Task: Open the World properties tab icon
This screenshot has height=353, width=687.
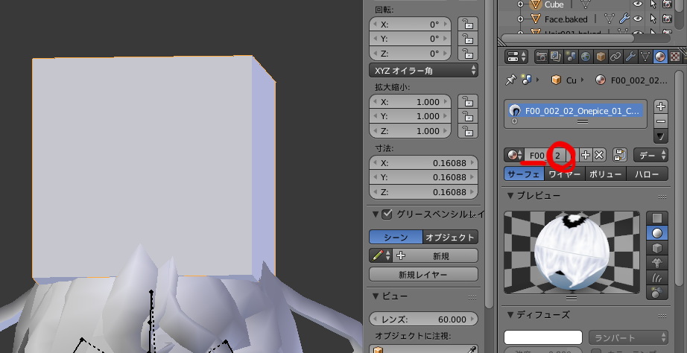Action: point(586,57)
